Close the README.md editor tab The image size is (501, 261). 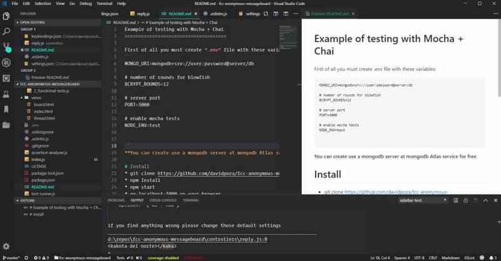tap(195, 14)
